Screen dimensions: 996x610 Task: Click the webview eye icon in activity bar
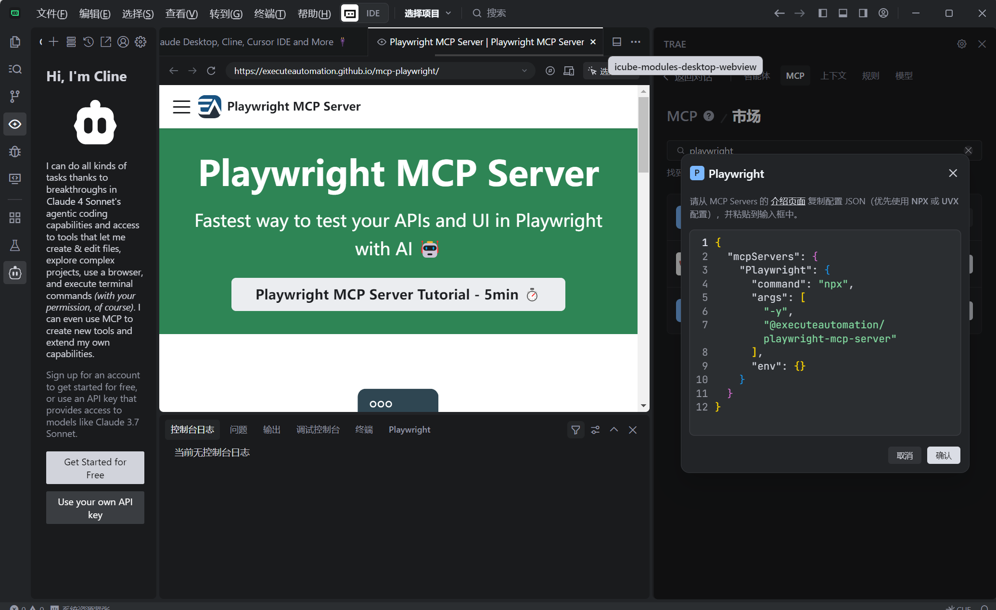15,124
